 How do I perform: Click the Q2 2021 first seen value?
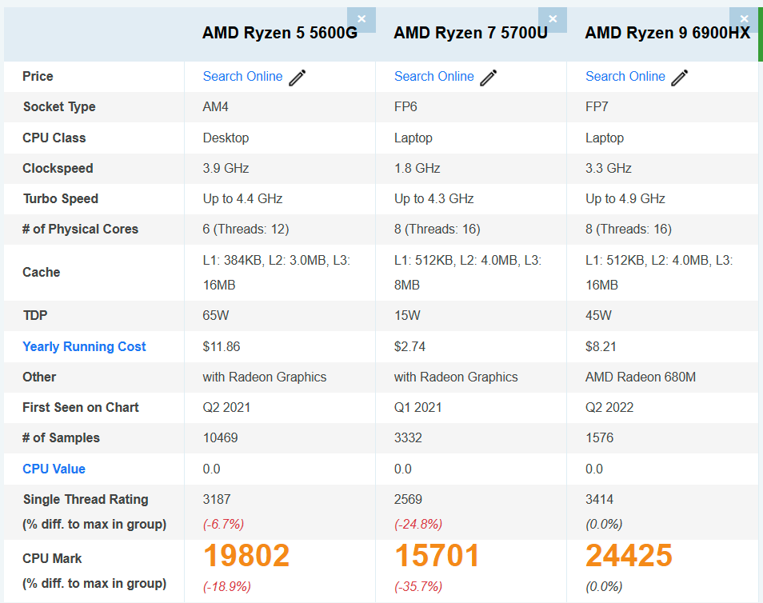point(226,407)
